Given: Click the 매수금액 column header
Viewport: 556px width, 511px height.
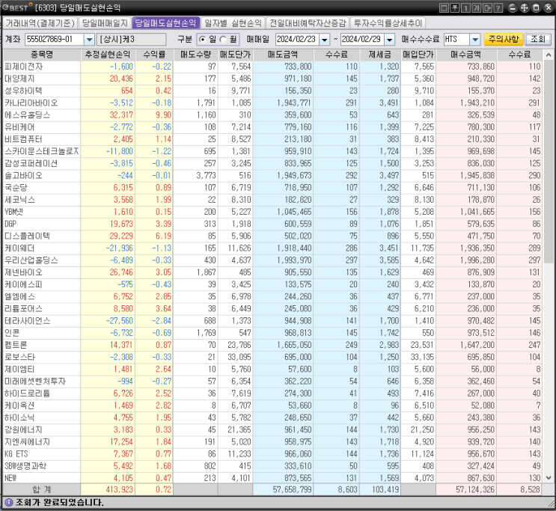Looking at the screenshot, I should point(466,55).
